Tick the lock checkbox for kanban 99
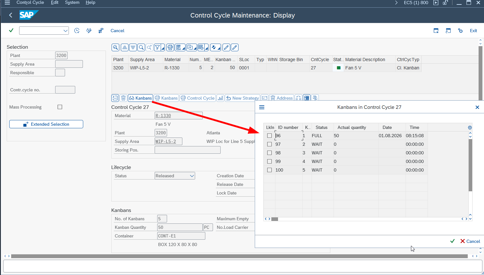This screenshot has width=484, height=275. click(269, 161)
